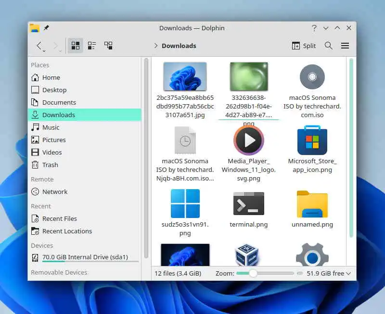Screen dimensions: 385x314
Task: Expand breadcrumb chevron before Downloads
Action: click(x=155, y=46)
